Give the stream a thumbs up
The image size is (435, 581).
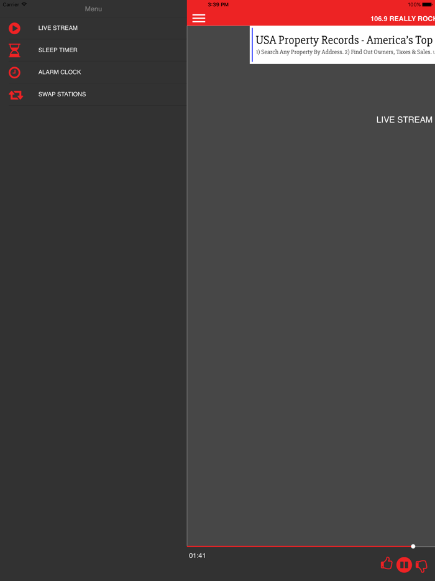pos(387,564)
